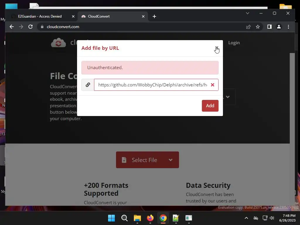Open network status tray icon
This screenshot has width=300, height=225.
coord(265,218)
